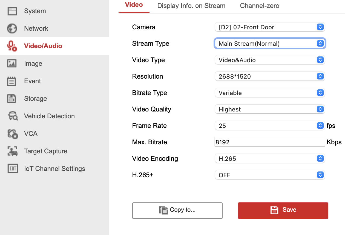345x235 pixels.
Task: Click the System sidebar icon
Action: point(12,11)
